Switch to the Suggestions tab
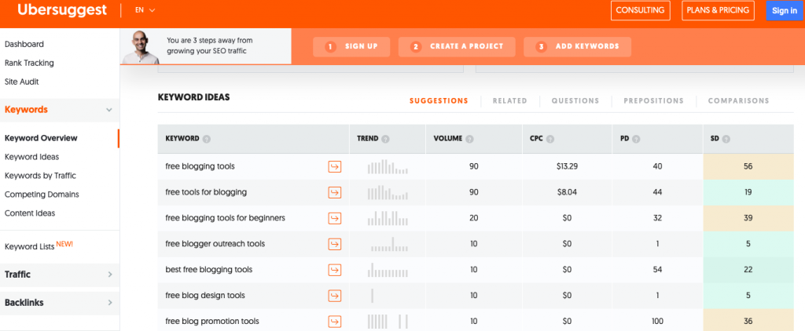The height and width of the screenshot is (331, 805). pyautogui.click(x=439, y=101)
